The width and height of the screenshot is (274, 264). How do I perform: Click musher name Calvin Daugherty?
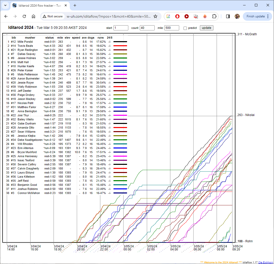(x=28, y=168)
